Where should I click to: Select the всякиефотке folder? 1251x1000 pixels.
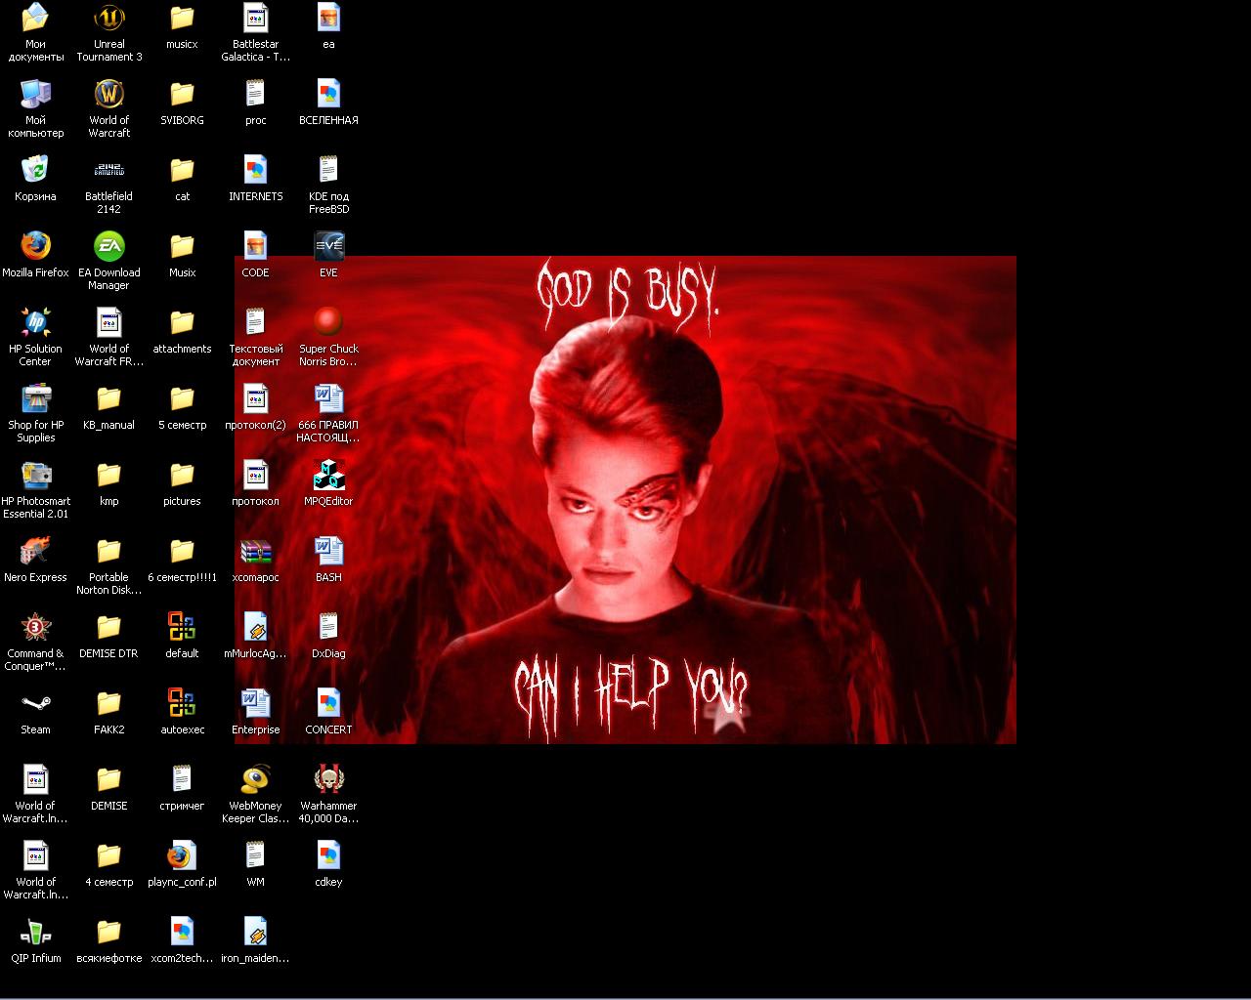(x=108, y=932)
